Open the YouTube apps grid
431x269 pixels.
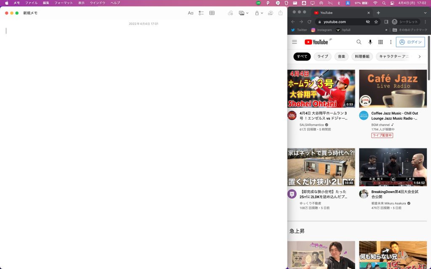pyautogui.click(x=380, y=42)
